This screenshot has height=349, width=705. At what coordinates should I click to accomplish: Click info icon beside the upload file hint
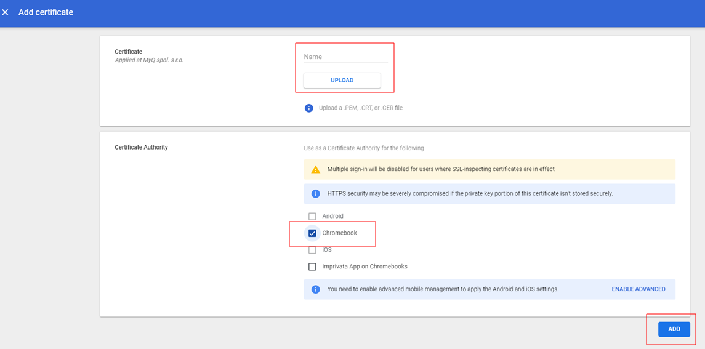click(x=309, y=108)
